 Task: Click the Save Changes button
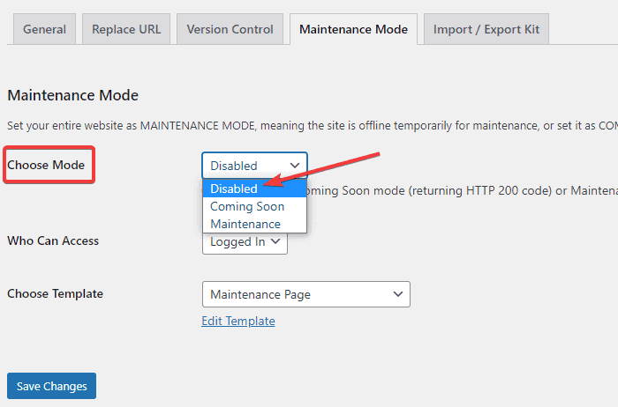pos(51,386)
